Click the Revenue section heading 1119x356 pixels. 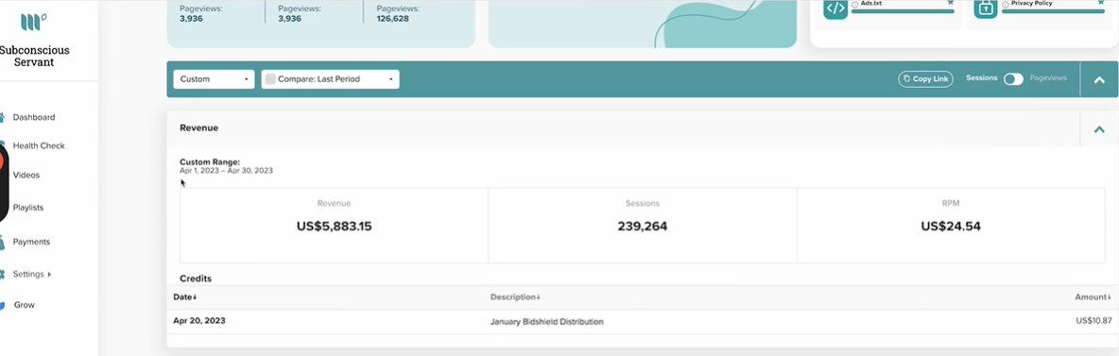tap(199, 127)
